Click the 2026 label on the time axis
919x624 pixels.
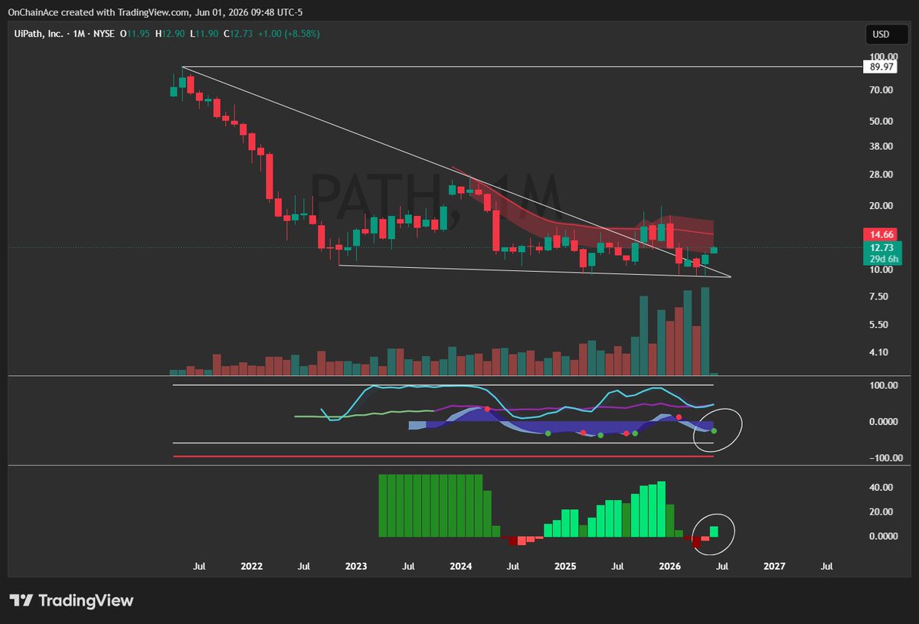tap(670, 567)
